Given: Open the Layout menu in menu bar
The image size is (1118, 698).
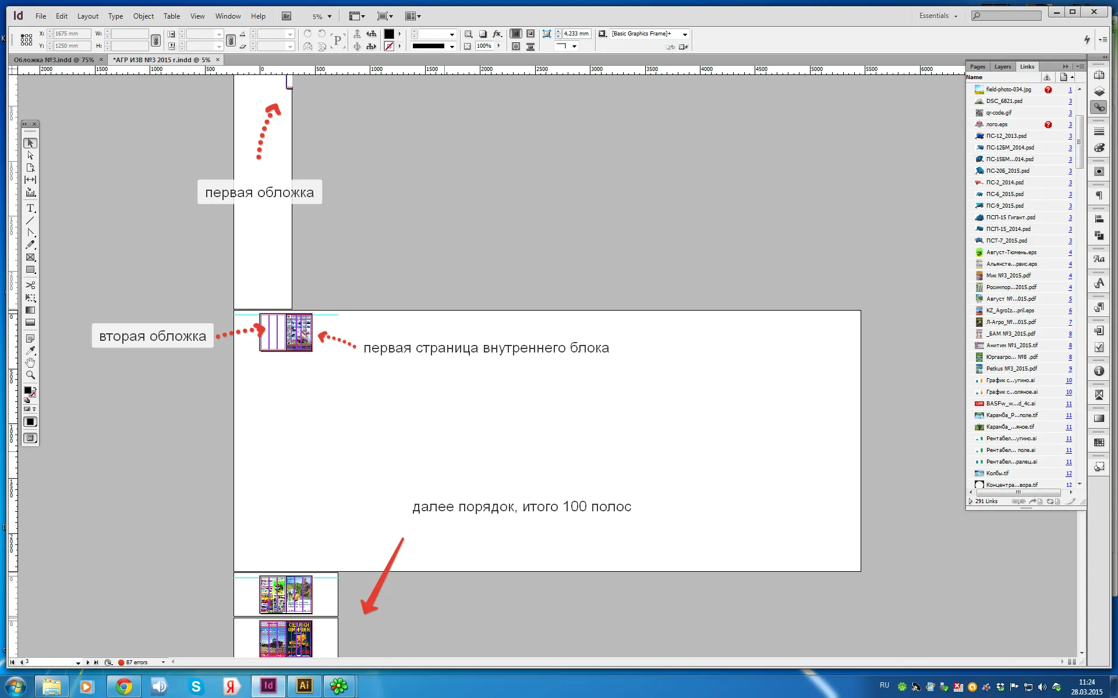Looking at the screenshot, I should pos(88,16).
